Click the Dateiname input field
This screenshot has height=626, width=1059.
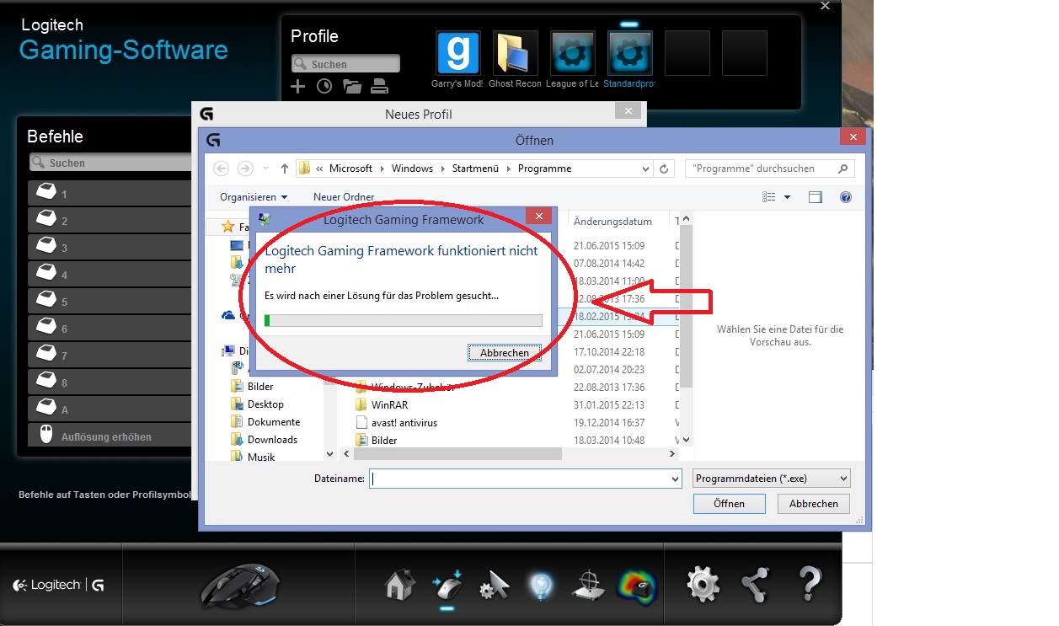click(519, 479)
